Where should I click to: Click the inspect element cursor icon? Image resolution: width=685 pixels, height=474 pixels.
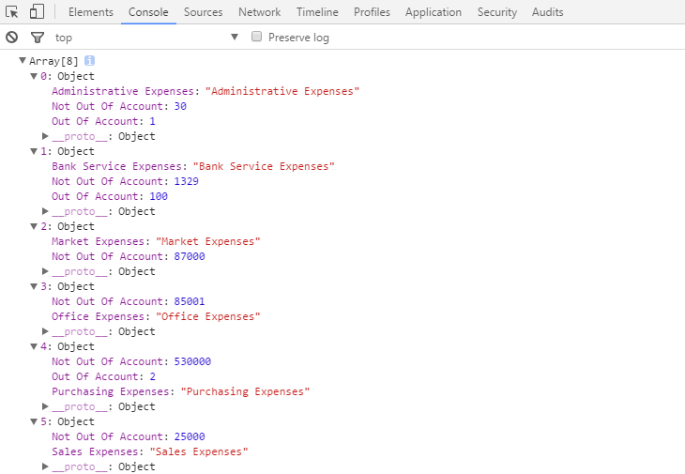[12, 12]
